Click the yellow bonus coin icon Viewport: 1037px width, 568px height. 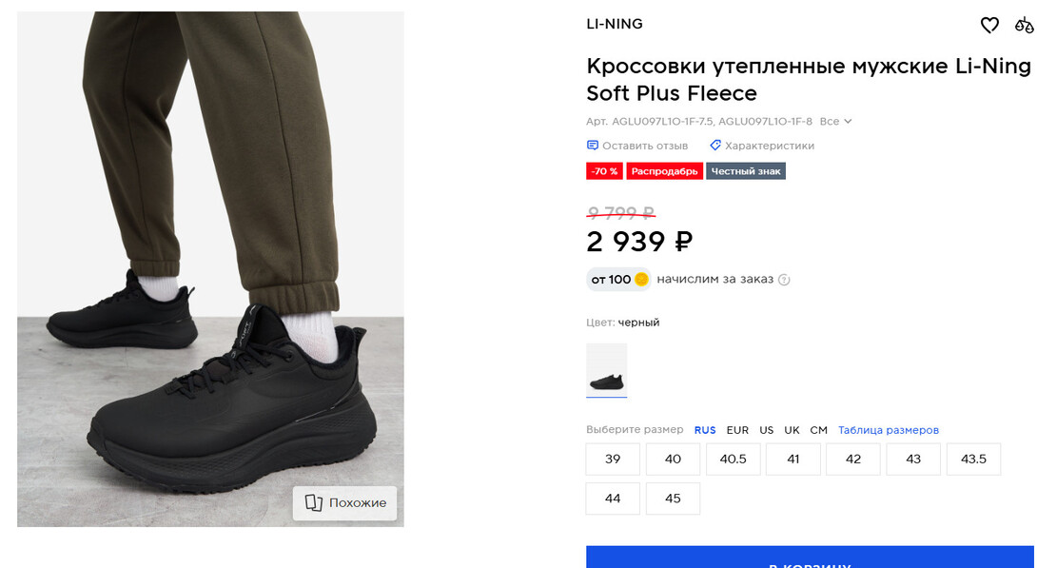point(641,280)
